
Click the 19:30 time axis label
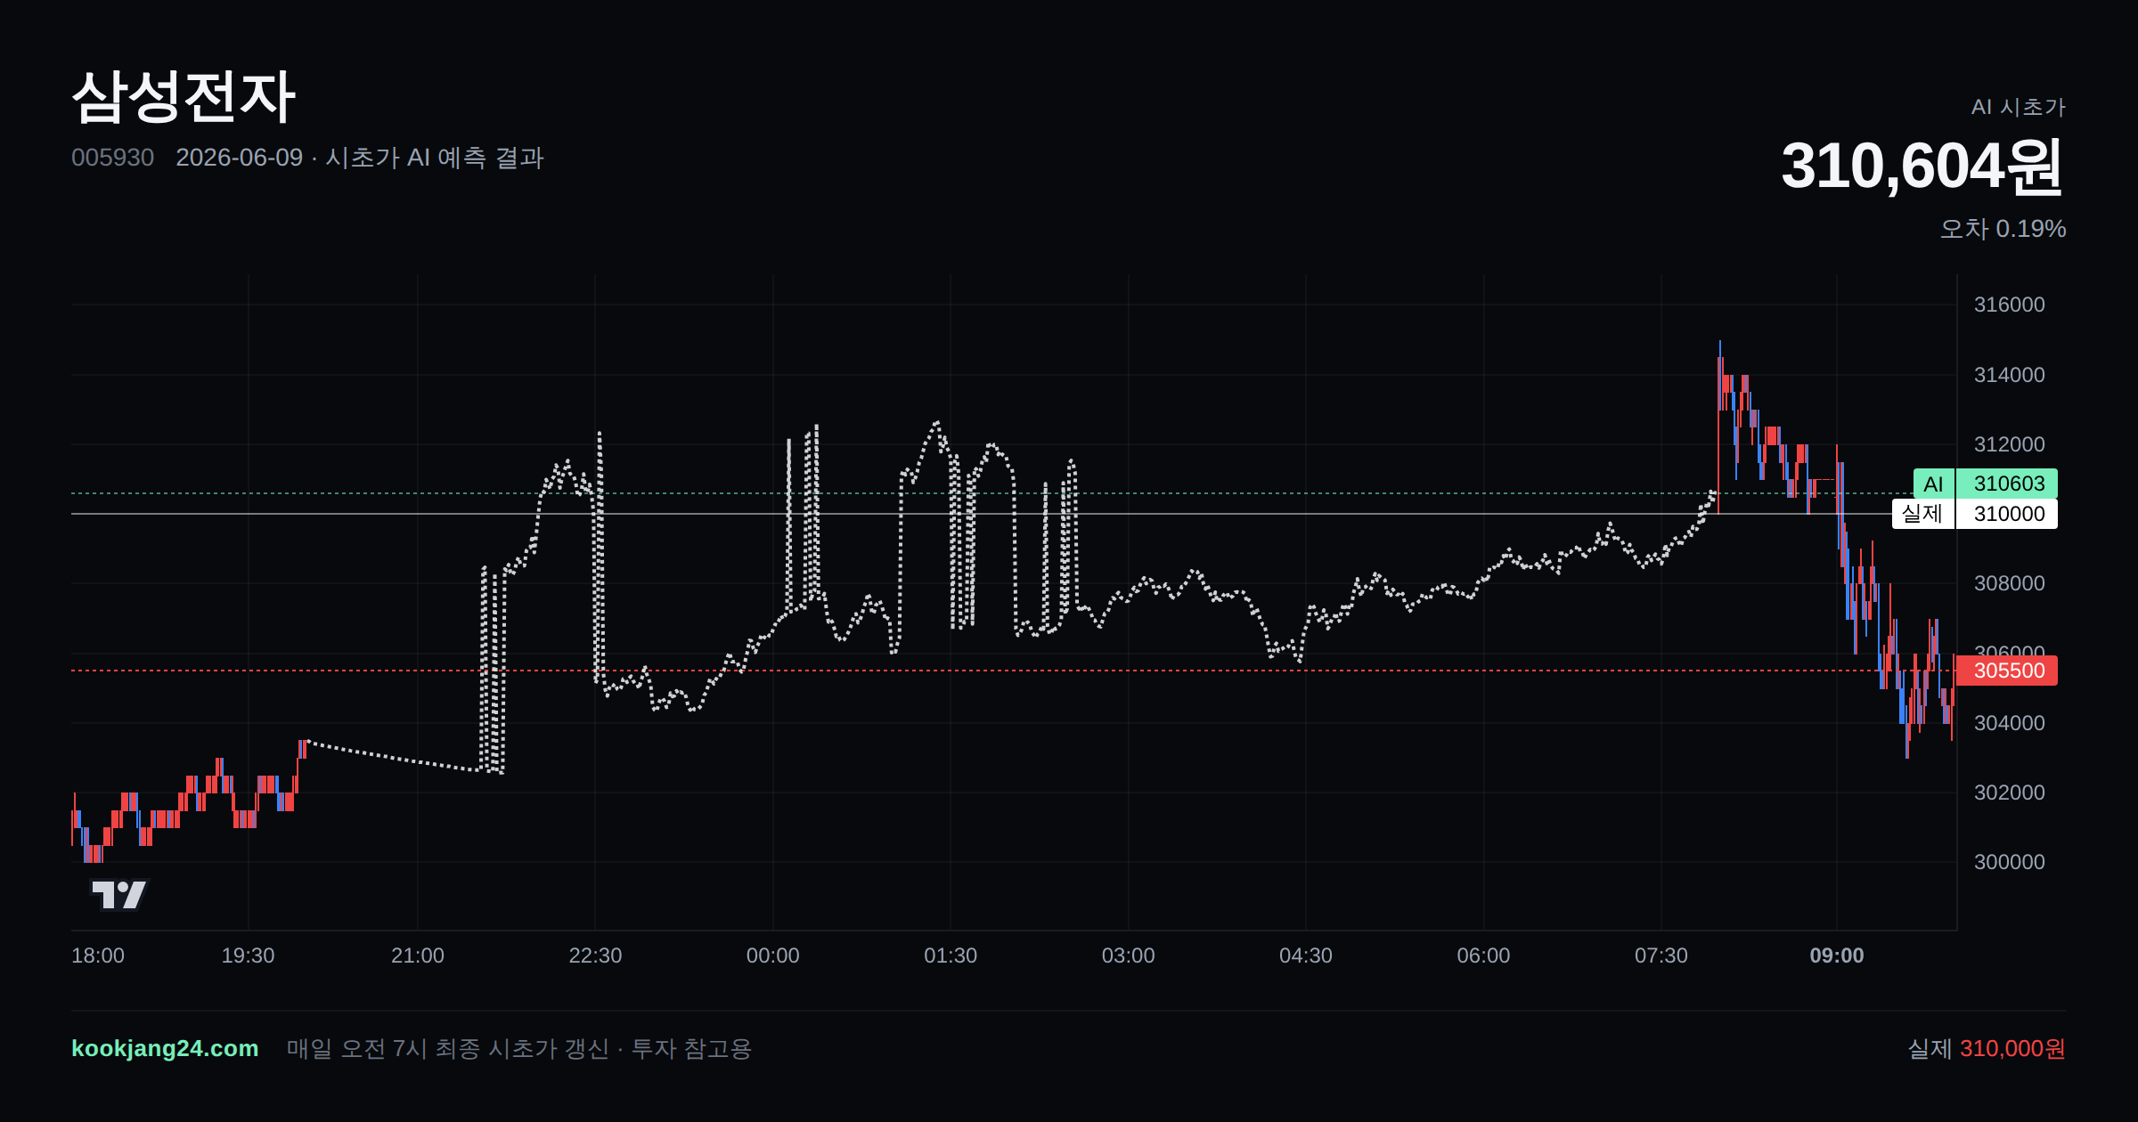coord(248,955)
